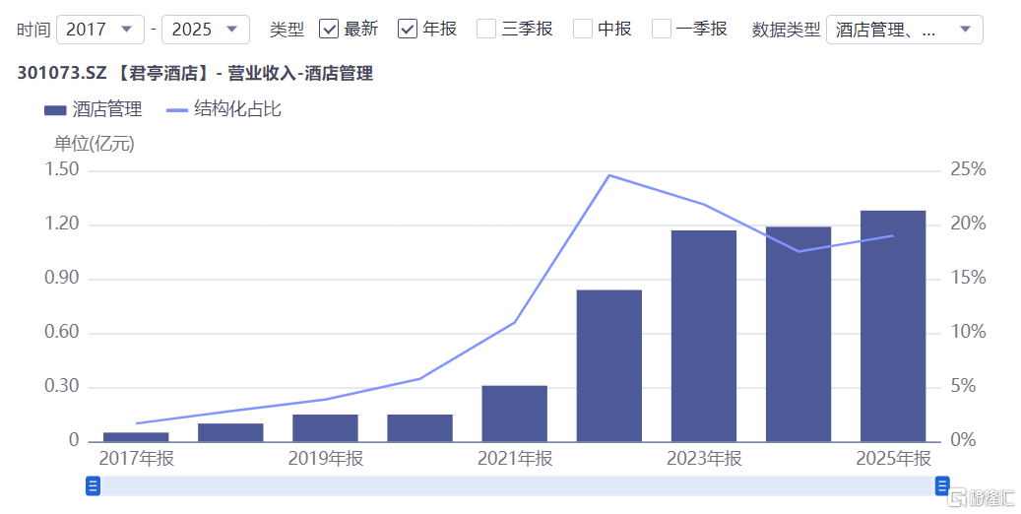
Task: Click the 格隆汇 watermark logo
Action: (x=982, y=498)
